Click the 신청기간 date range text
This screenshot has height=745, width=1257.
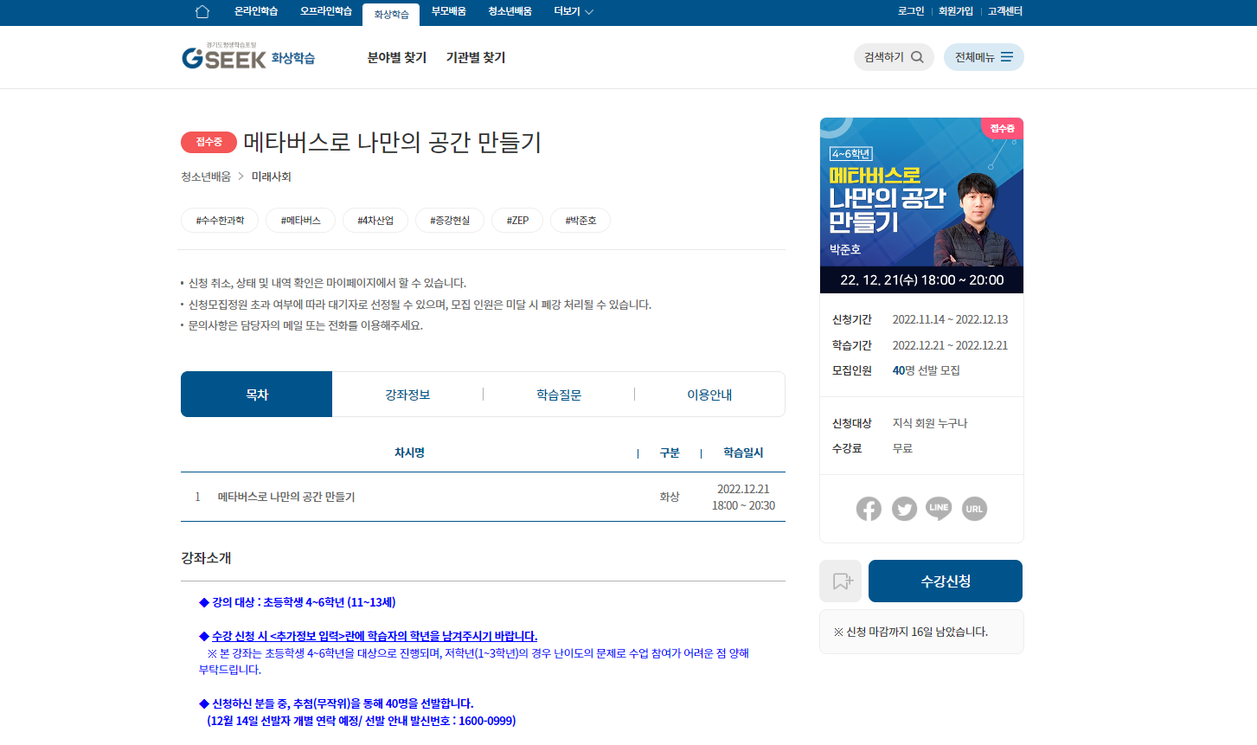[x=950, y=319]
